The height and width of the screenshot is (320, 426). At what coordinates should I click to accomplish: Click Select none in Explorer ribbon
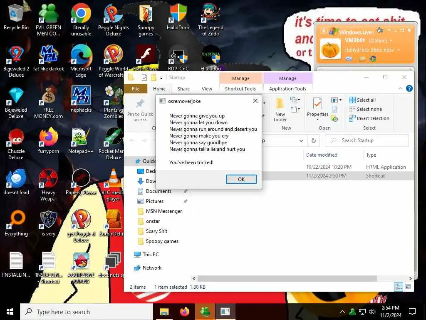coord(366,109)
